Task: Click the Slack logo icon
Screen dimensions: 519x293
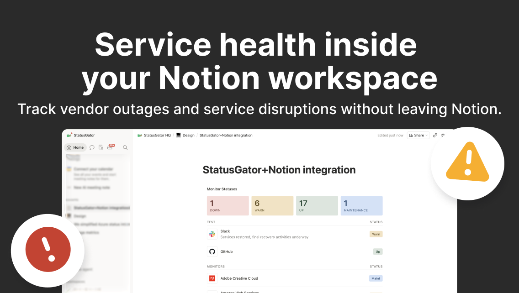Action: 212,234
